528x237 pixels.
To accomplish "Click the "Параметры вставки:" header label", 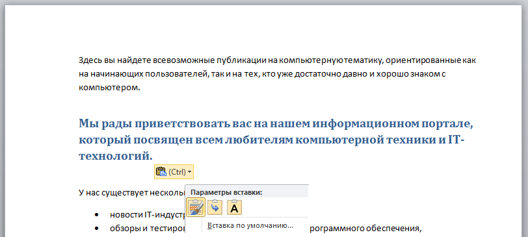I will [226, 193].
